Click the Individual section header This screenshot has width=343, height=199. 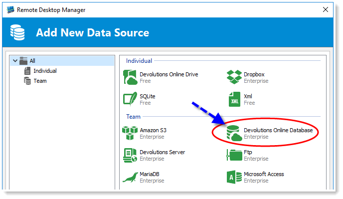pyautogui.click(x=139, y=61)
